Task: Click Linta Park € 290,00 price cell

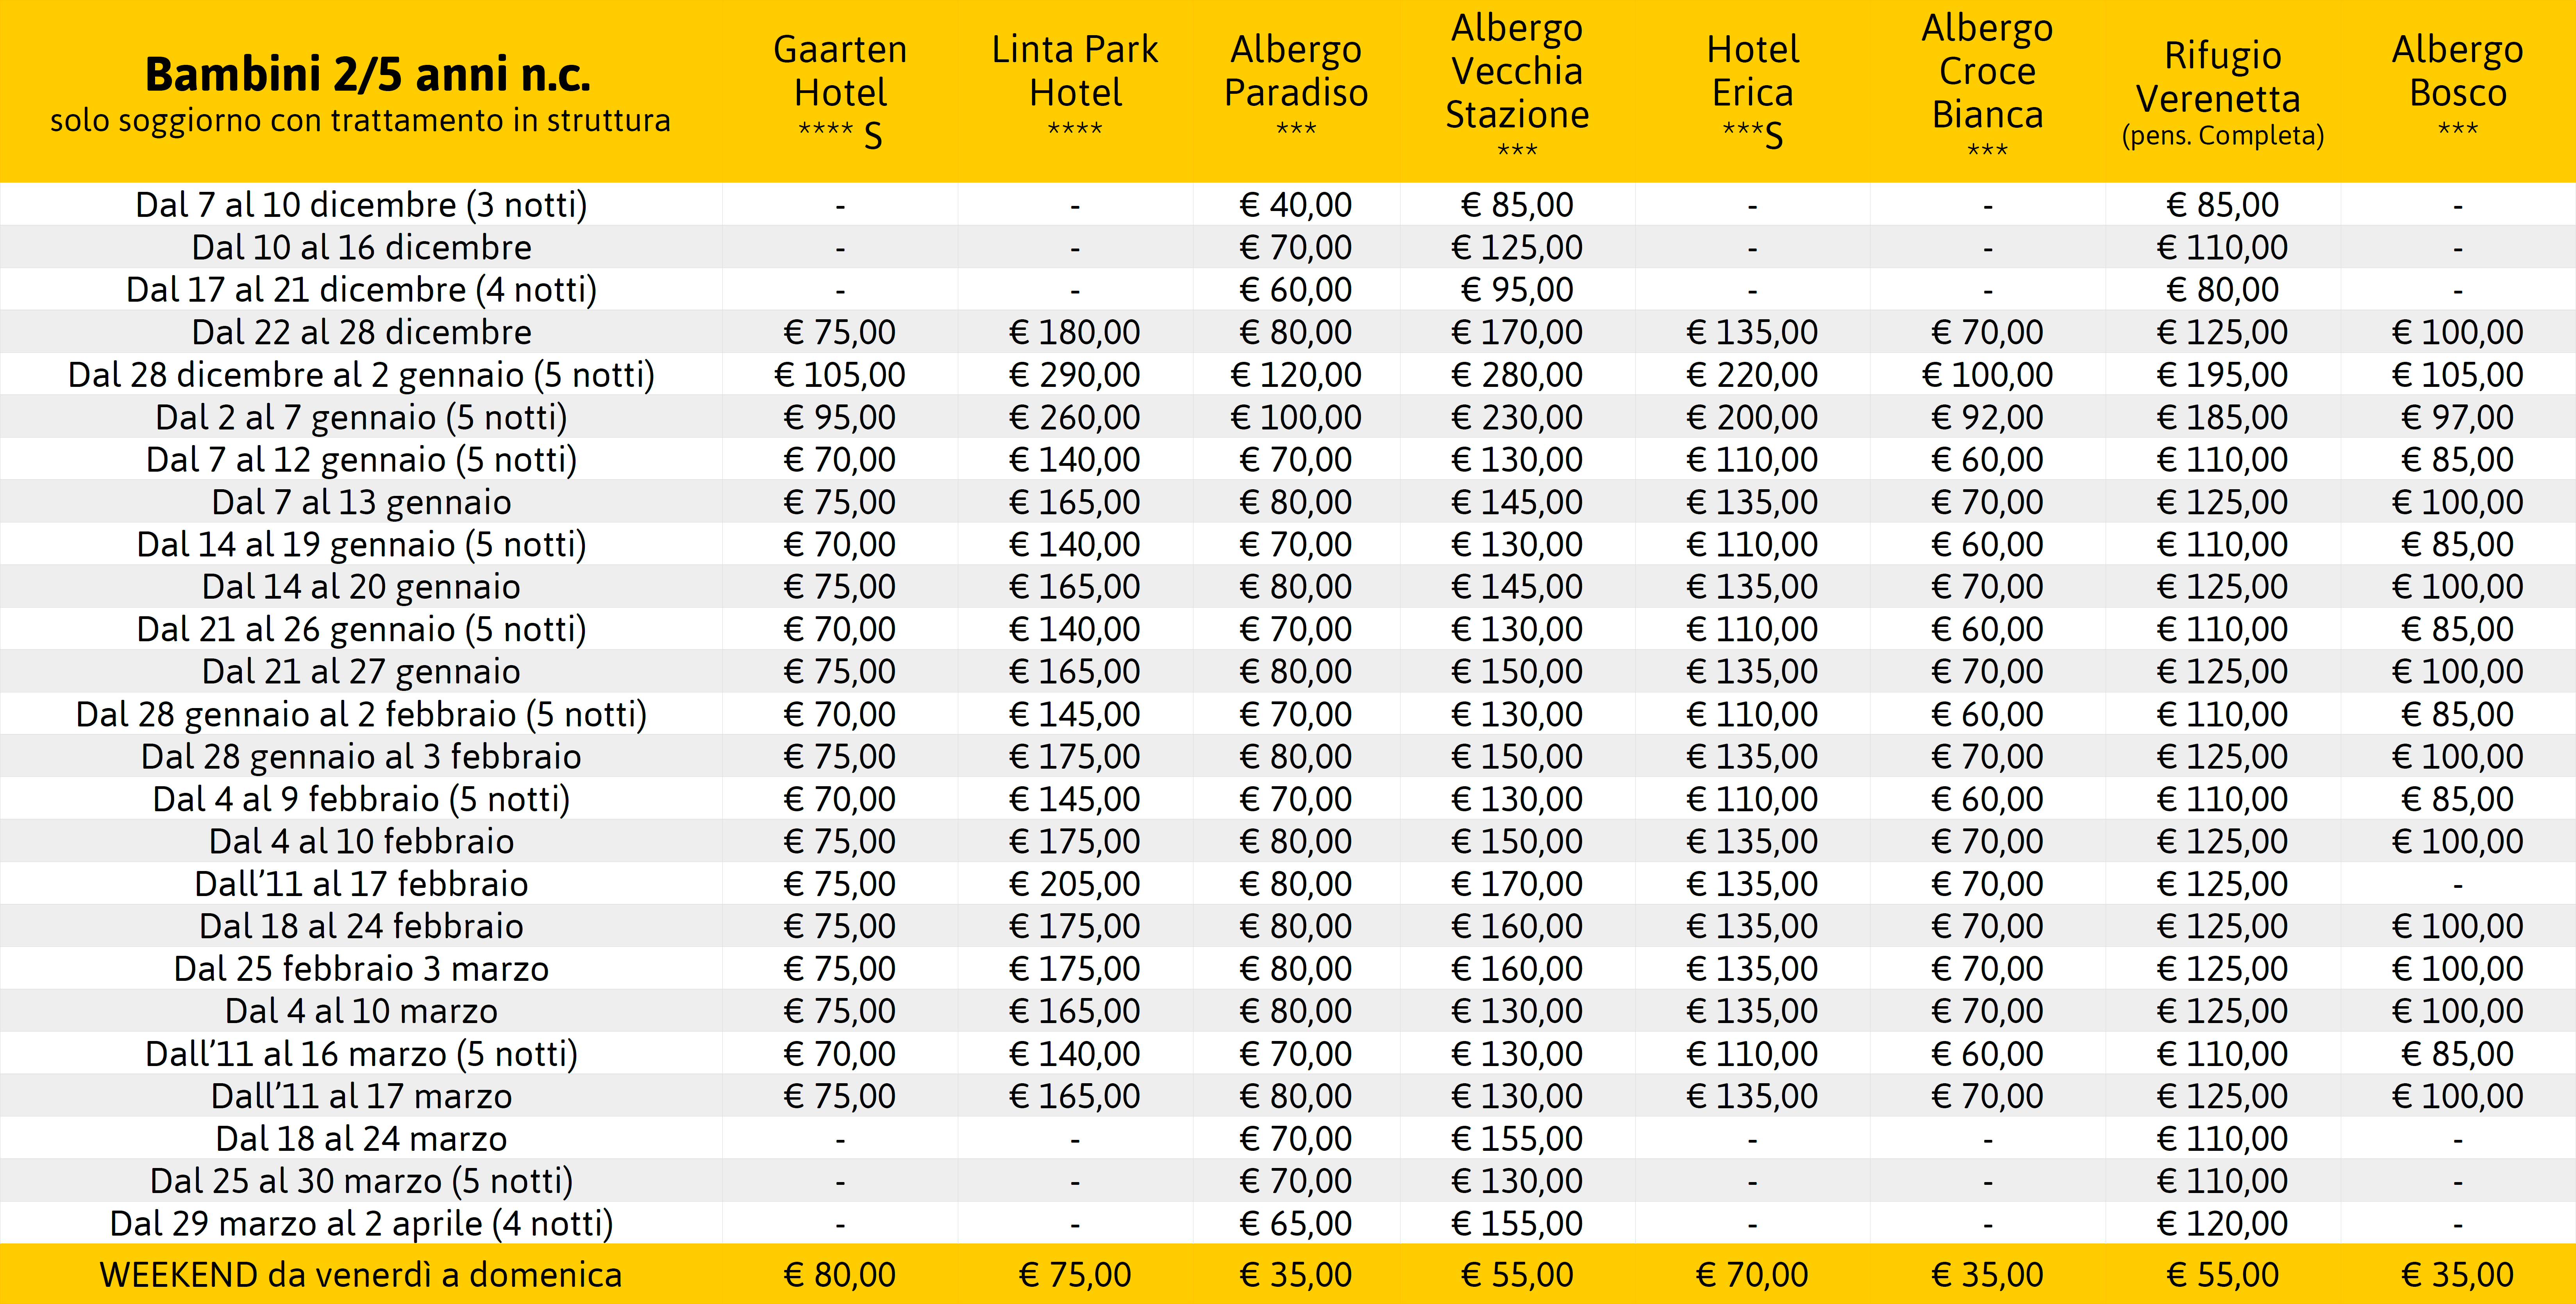Action: click(1075, 375)
